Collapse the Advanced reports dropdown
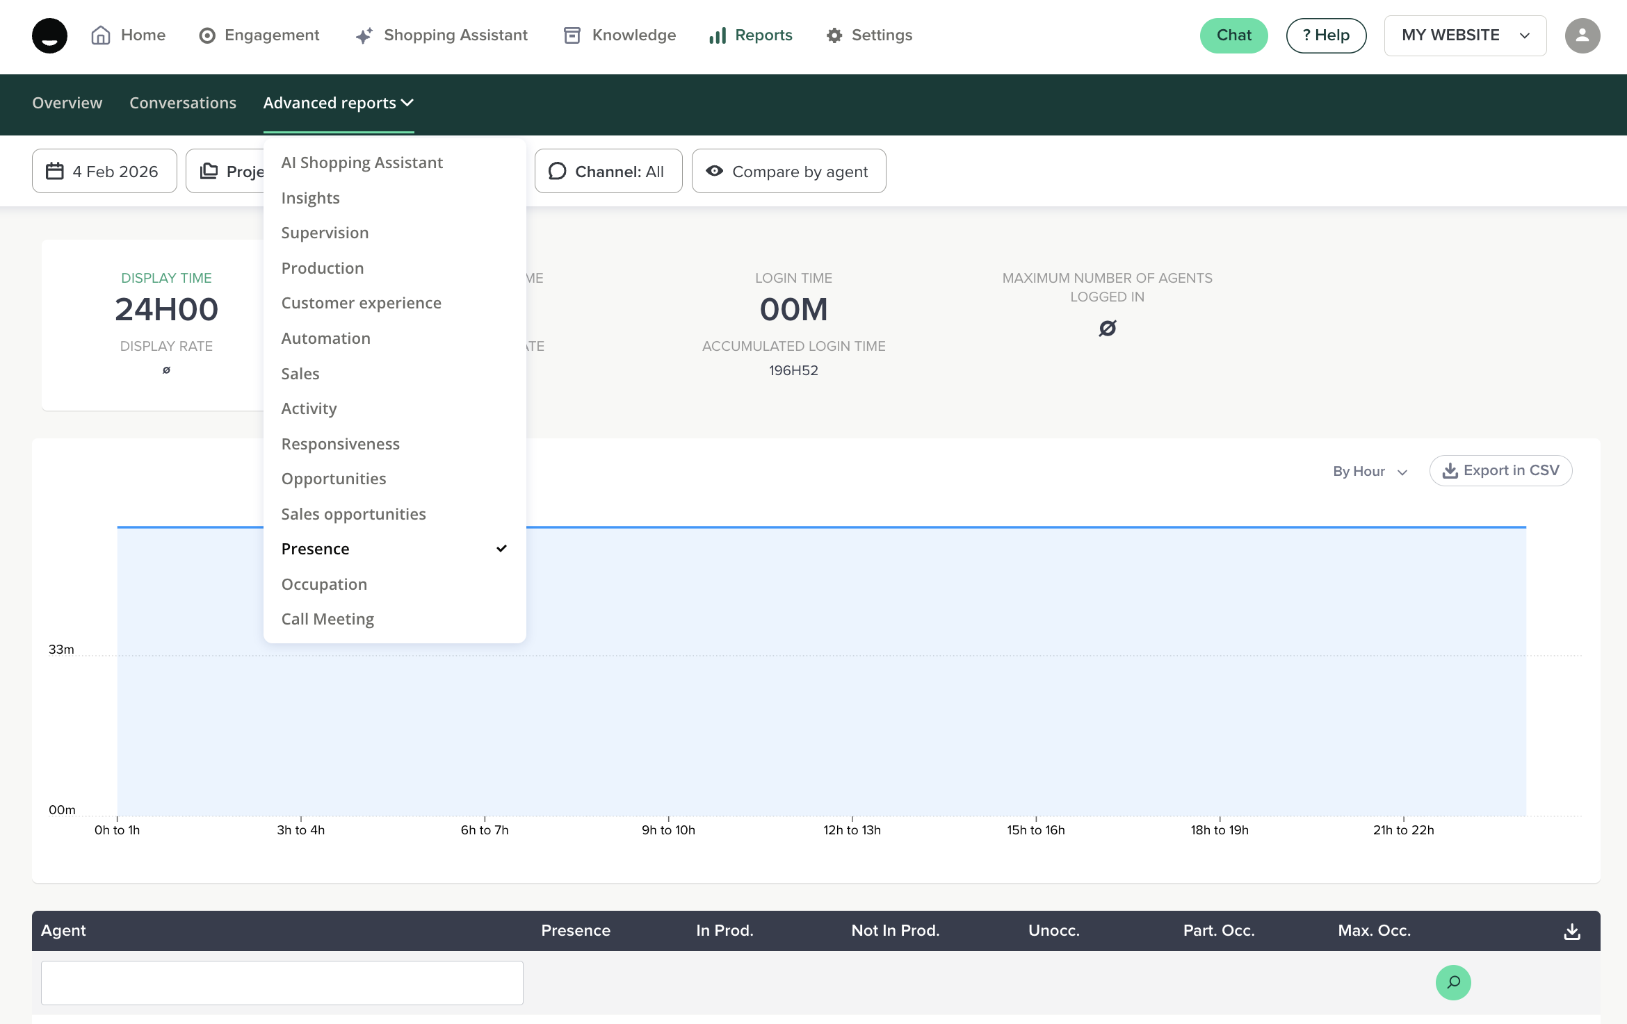 click(x=338, y=103)
